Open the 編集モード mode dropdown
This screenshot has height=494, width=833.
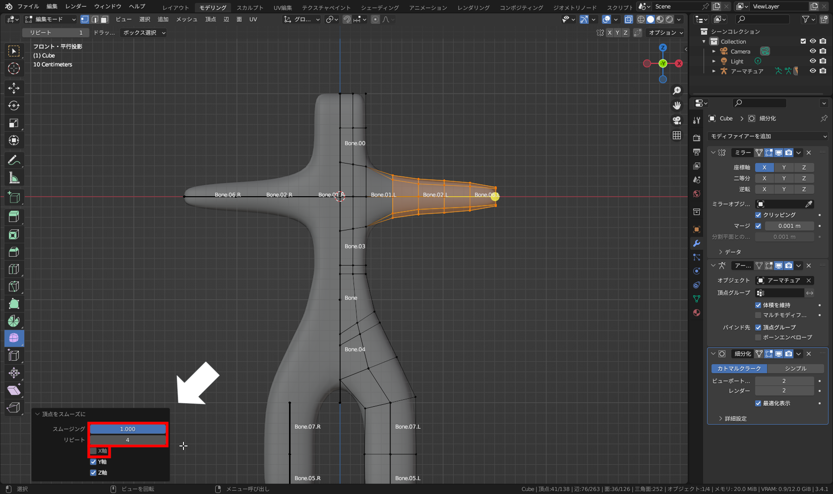pos(51,19)
